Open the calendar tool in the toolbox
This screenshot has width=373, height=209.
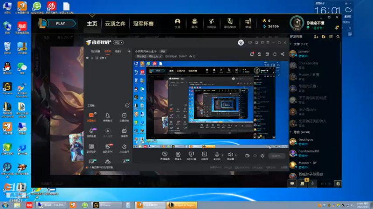click(x=124, y=132)
